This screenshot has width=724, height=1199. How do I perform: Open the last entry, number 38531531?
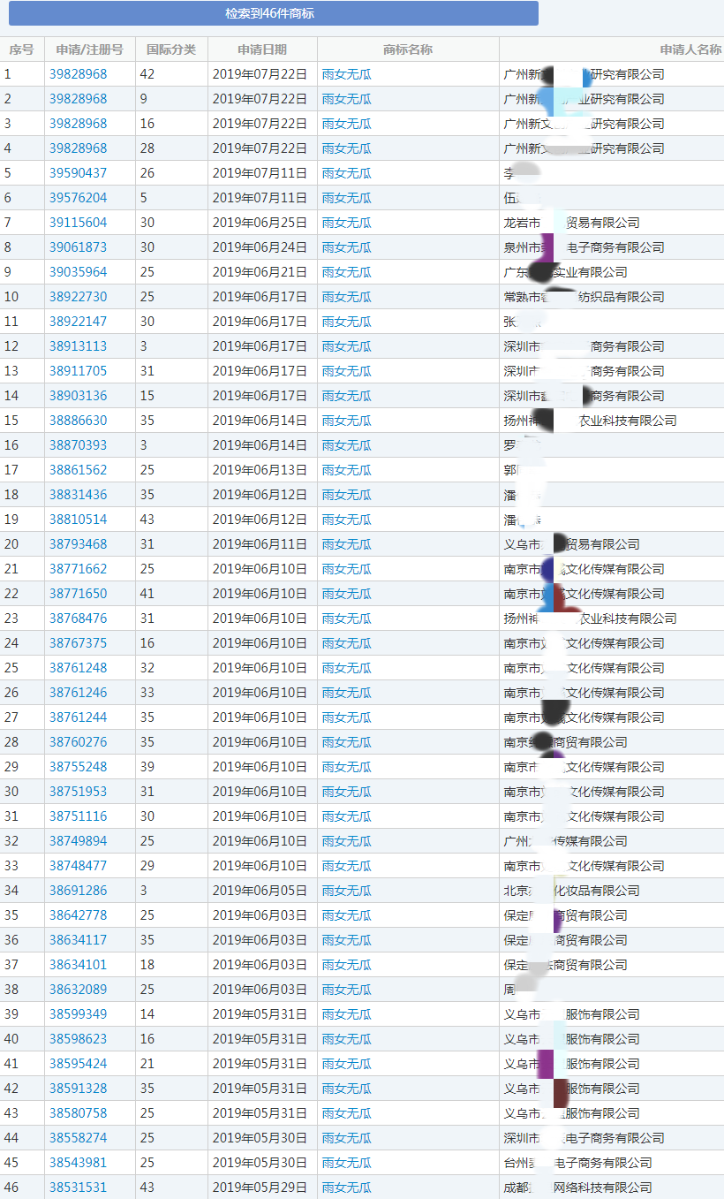(x=78, y=1188)
